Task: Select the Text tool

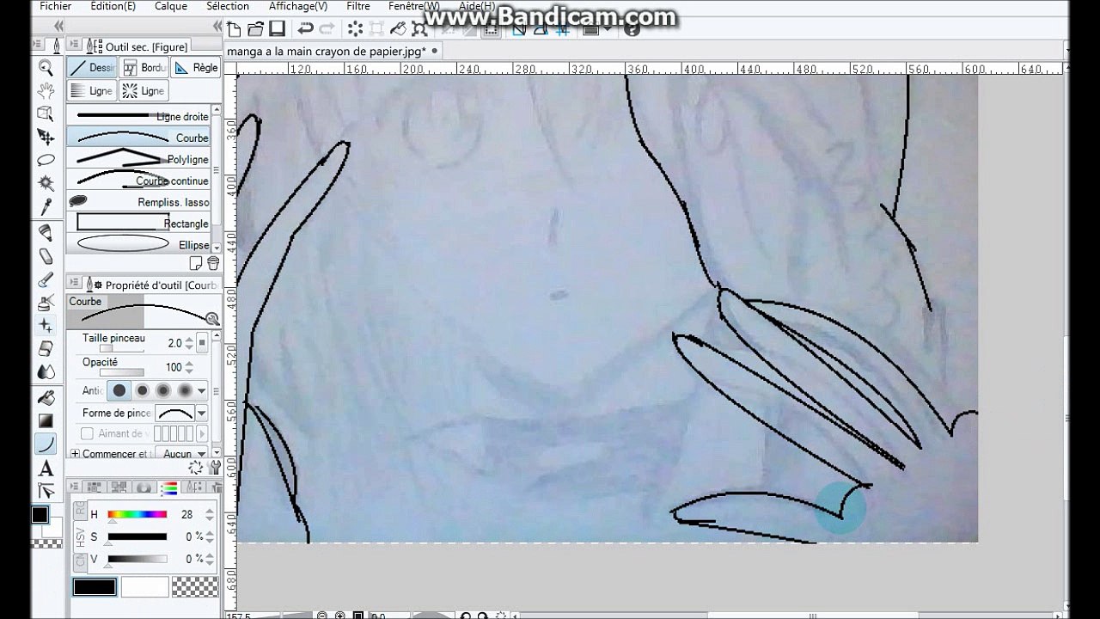Action: tap(46, 469)
